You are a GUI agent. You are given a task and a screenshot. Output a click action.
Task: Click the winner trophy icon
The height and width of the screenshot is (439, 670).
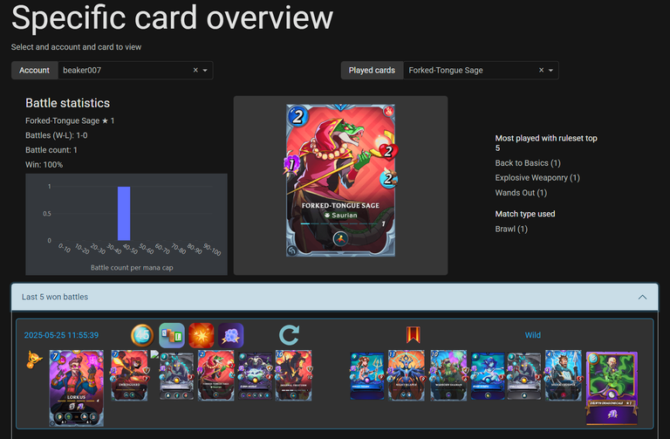(34, 360)
